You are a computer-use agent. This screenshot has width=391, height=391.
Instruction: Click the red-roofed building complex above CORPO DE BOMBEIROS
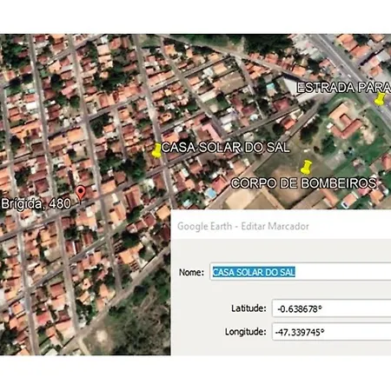pos(346,121)
